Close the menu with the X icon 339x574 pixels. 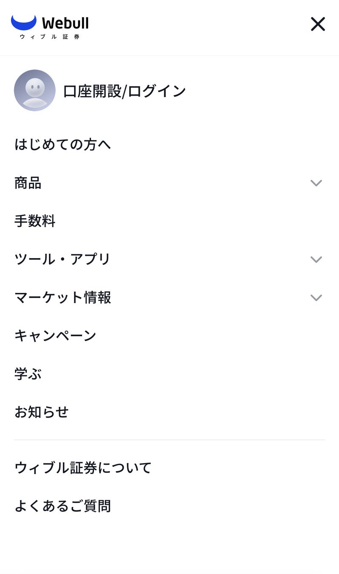[x=318, y=24]
